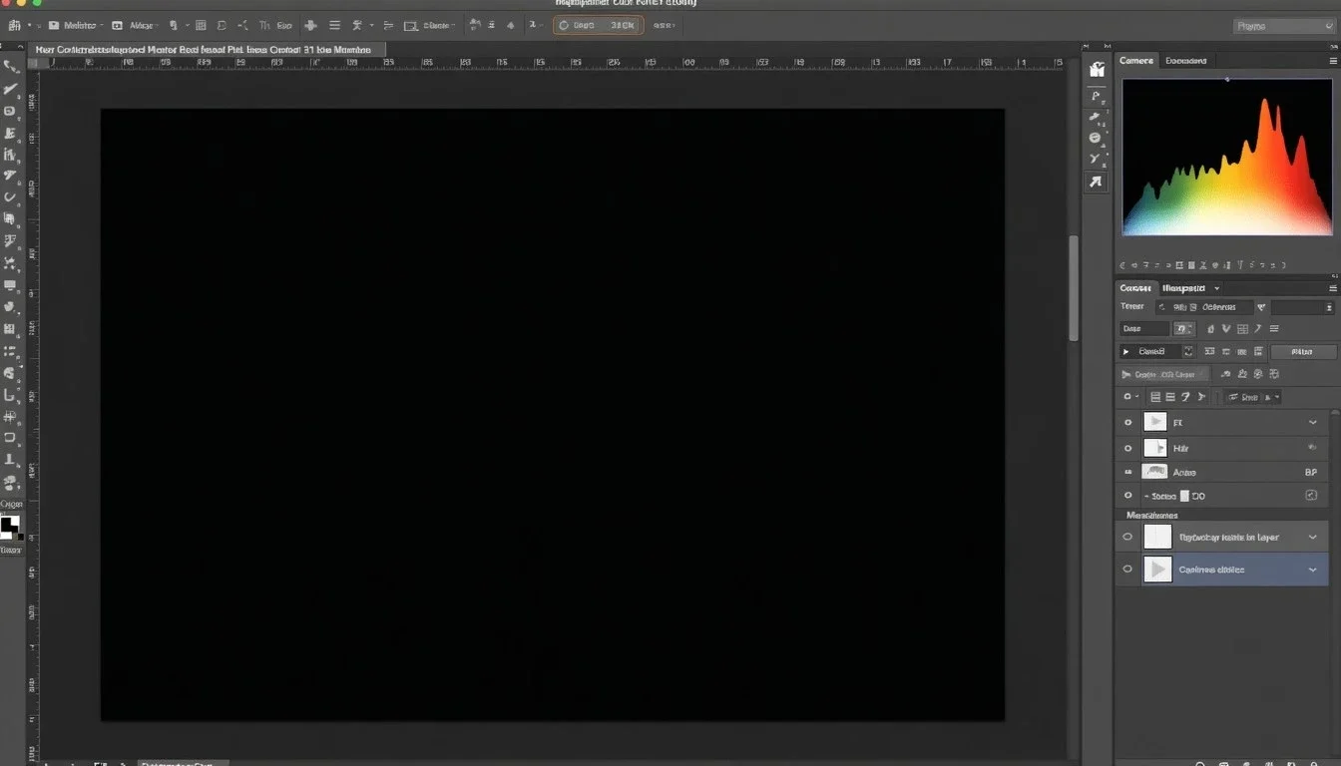Click the Anae layer thumbnail
The height and width of the screenshot is (766, 1341).
(1155, 472)
